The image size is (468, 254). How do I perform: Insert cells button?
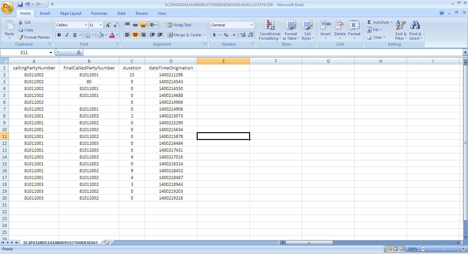[x=325, y=29]
